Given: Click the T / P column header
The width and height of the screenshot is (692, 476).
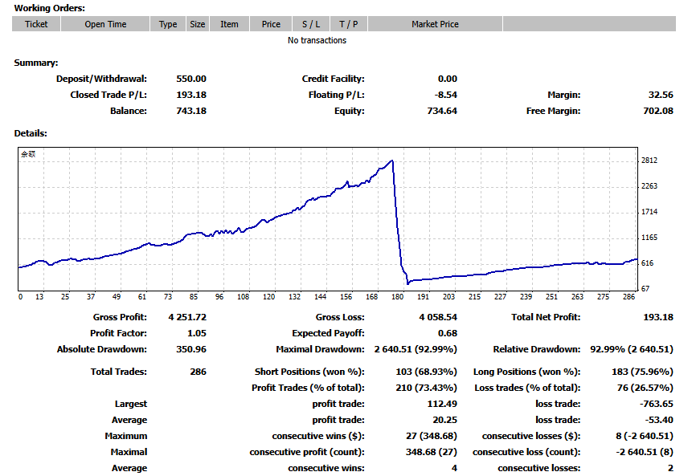Looking at the screenshot, I should [x=349, y=24].
